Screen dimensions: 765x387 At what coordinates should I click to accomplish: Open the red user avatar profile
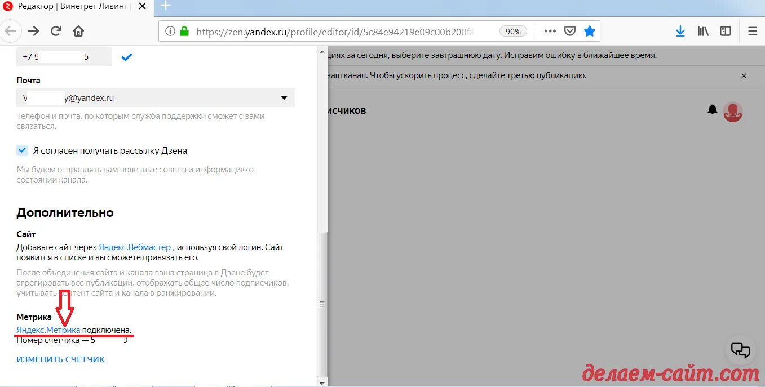click(733, 112)
